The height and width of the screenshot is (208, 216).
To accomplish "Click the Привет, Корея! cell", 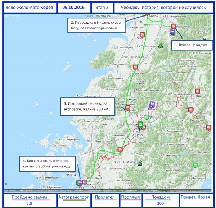I will 196,200.
